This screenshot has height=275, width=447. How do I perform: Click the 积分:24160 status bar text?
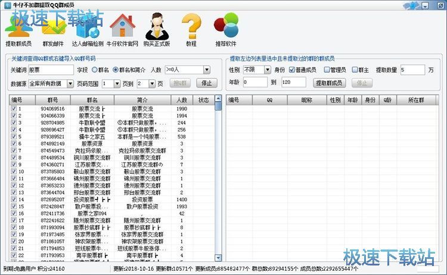tap(52, 268)
